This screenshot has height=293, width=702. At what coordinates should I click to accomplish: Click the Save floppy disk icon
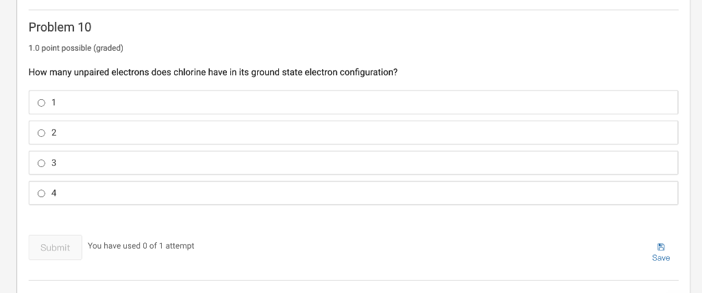pyautogui.click(x=661, y=246)
